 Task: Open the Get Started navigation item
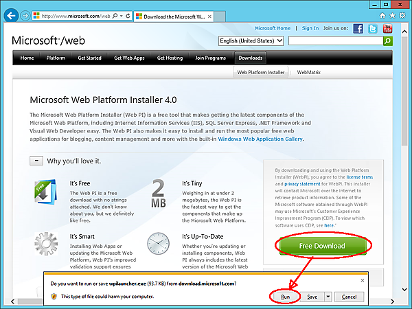pyautogui.click(x=89, y=58)
